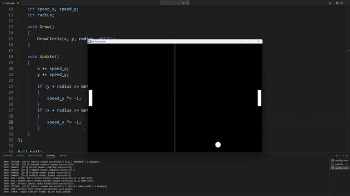
Task: Restart the debugging session
Action: coord(183,3)
